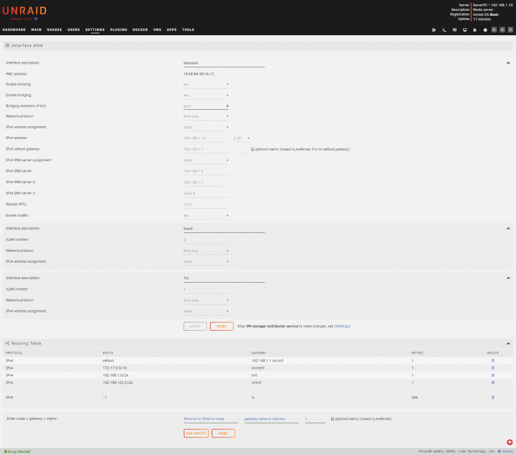Viewport: 516px width, 455px height.
Task: Go to the Dashboard tab
Action: (14, 30)
